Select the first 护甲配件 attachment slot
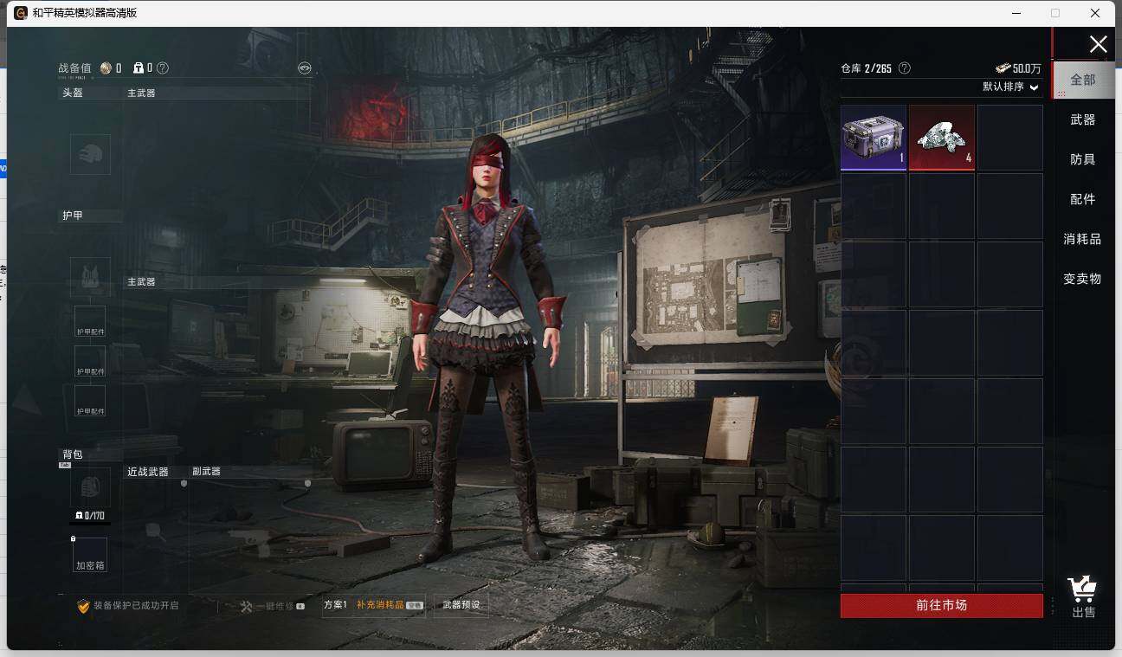The image size is (1122, 657). tap(90, 321)
